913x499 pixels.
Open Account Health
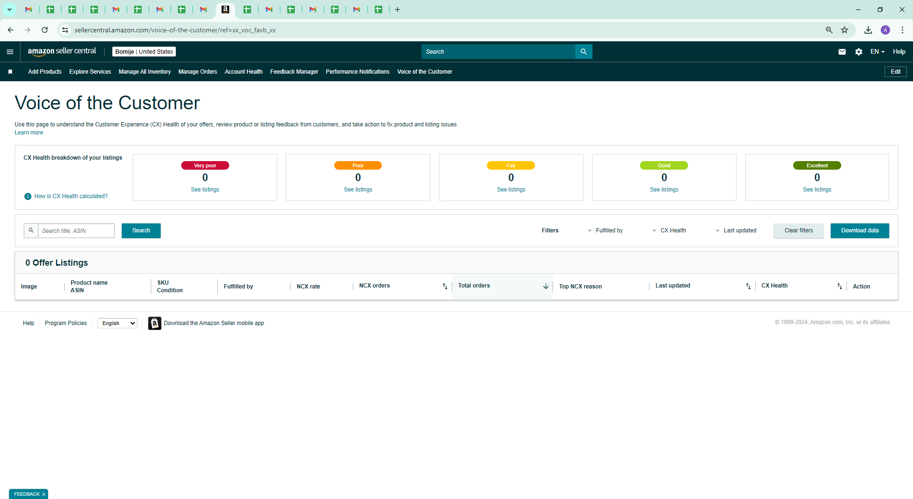click(243, 72)
